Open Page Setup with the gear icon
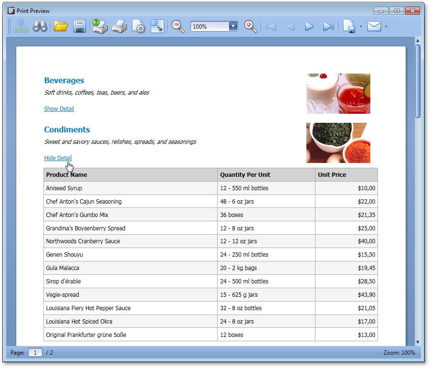Image resolution: width=430 pixels, height=368 pixels. coord(138,26)
